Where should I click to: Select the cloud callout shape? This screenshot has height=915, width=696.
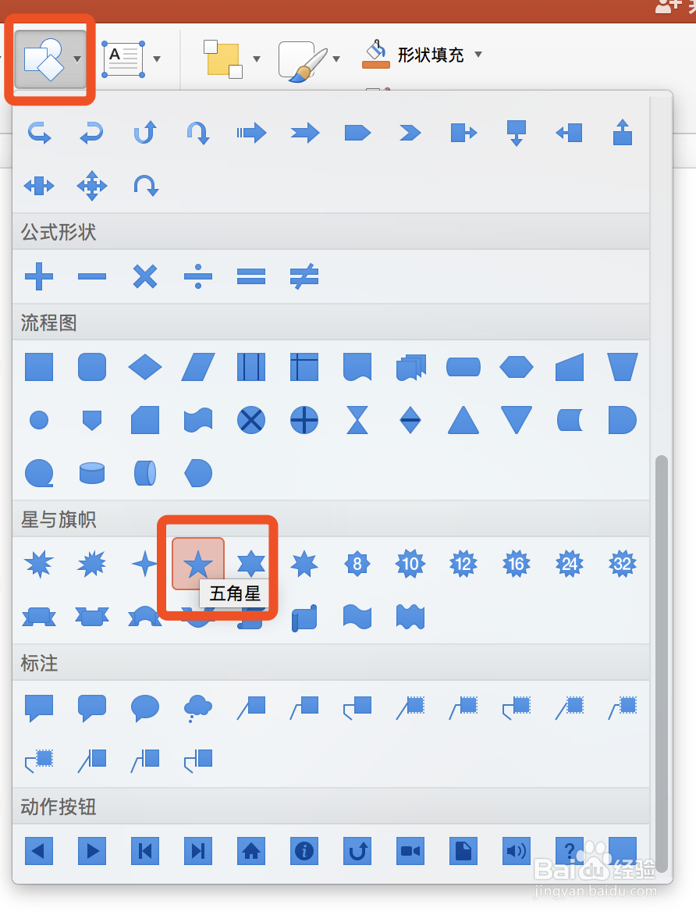[198, 707]
